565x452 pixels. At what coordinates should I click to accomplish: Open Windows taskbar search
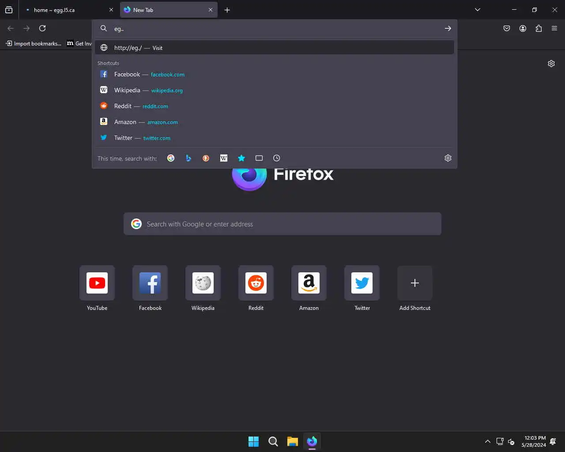273,441
